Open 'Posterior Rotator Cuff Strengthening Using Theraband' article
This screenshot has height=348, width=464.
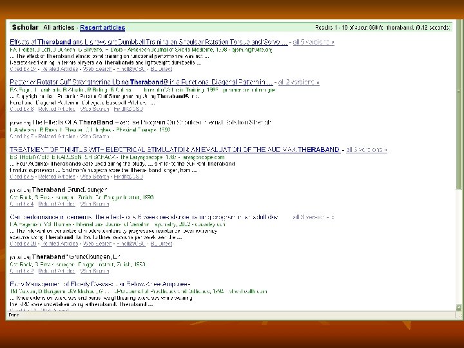pos(141,82)
